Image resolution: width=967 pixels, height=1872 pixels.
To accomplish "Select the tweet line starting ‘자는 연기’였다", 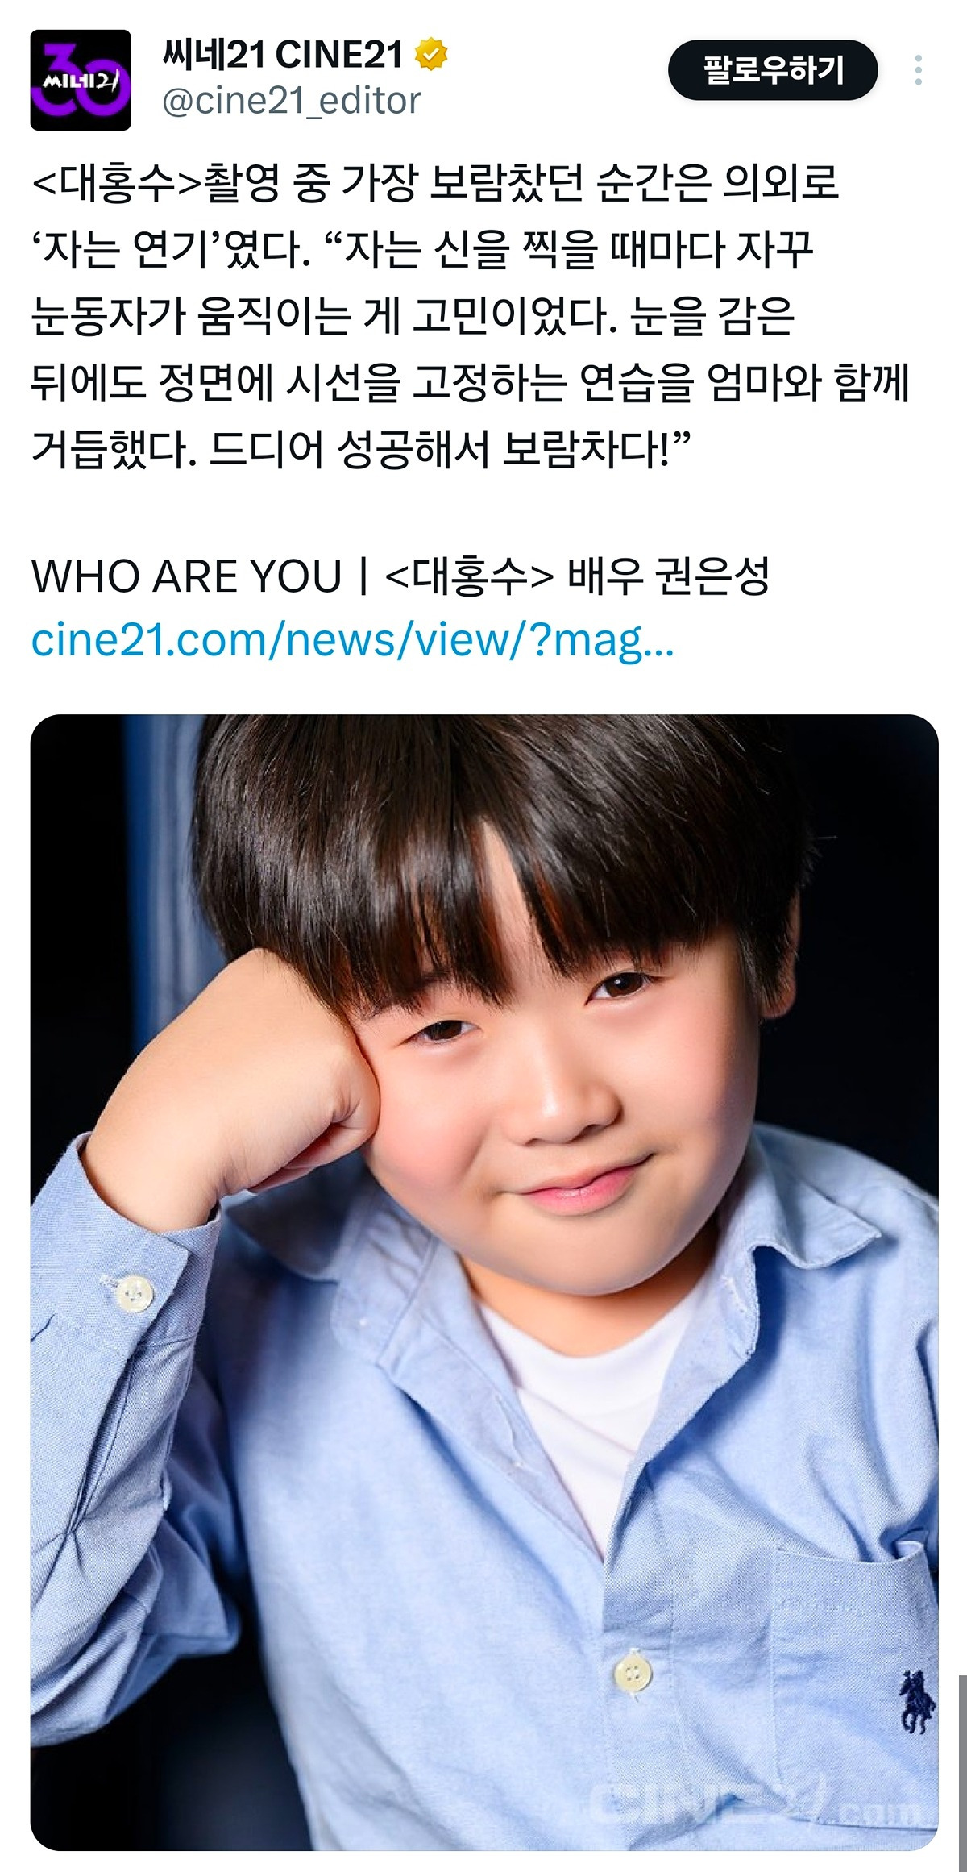I will coord(422,249).
